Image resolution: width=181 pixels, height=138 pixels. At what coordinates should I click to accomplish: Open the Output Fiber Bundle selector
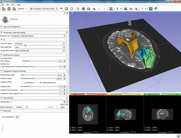point(40,51)
